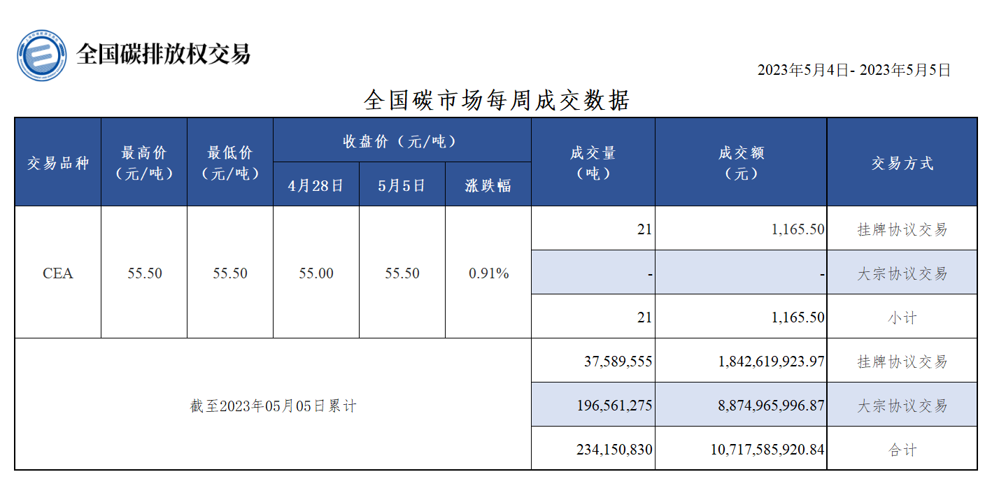Click the 最低价 (元/吨) column header
Screen dimensions: 992x486
[x=230, y=162]
